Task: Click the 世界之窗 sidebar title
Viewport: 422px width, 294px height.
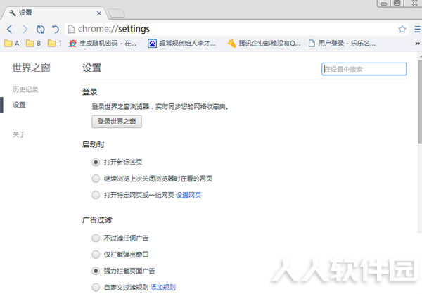Action: point(31,68)
